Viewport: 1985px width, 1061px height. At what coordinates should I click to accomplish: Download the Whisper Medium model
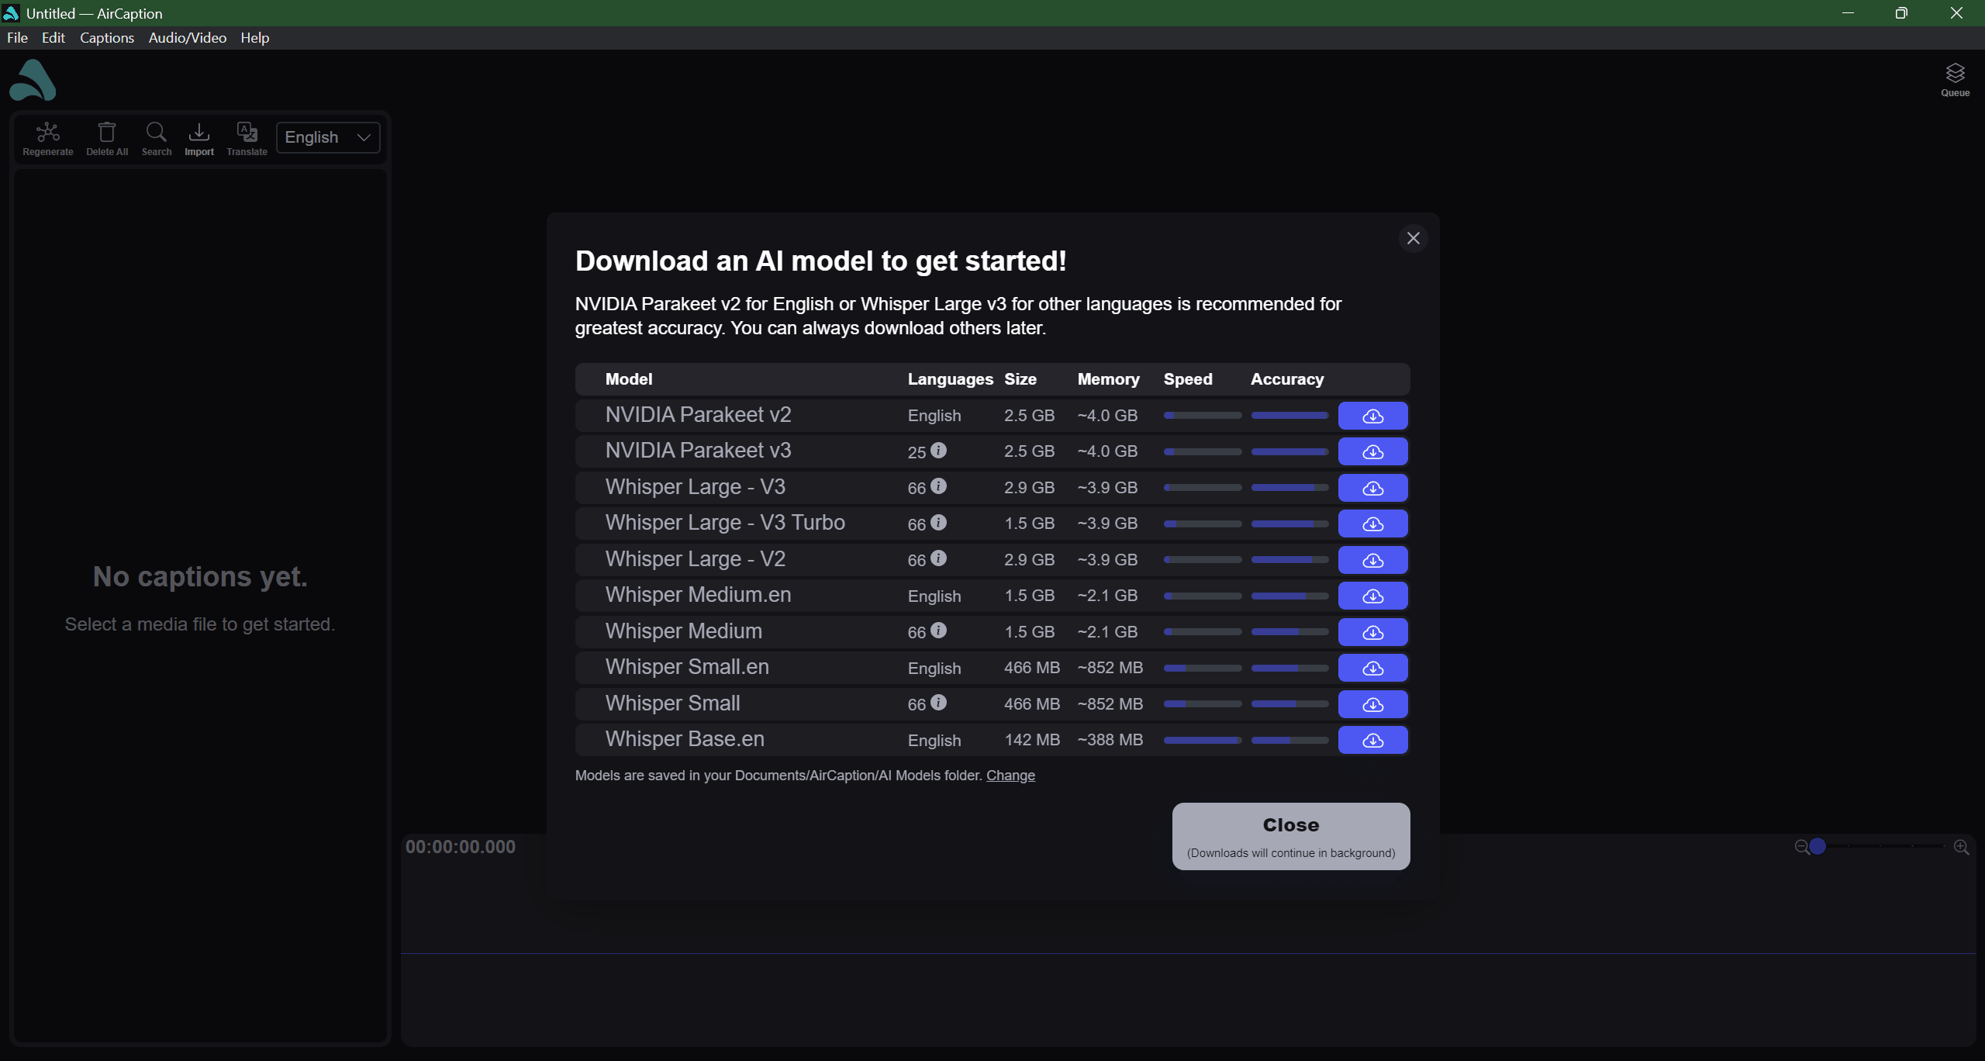pyautogui.click(x=1372, y=632)
